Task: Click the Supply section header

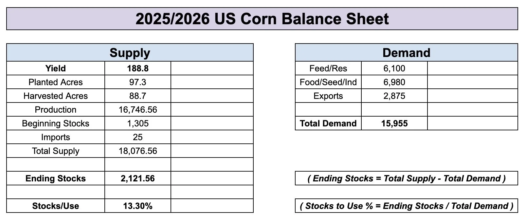Action: click(x=130, y=53)
